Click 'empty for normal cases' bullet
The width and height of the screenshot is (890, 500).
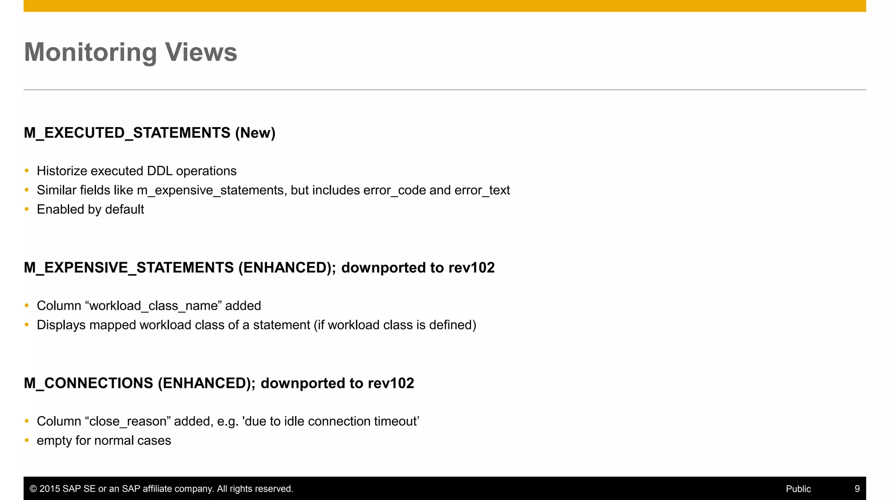pos(104,441)
